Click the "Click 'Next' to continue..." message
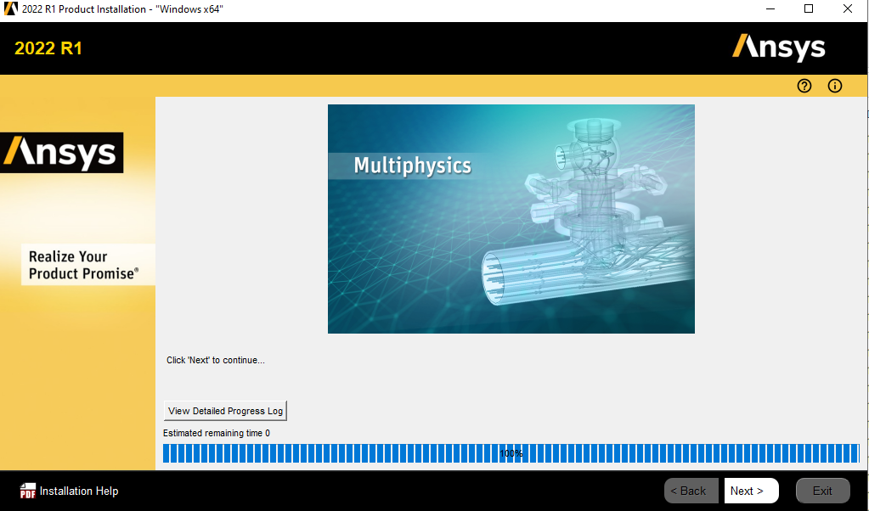This screenshot has height=511, width=869. pos(216,360)
